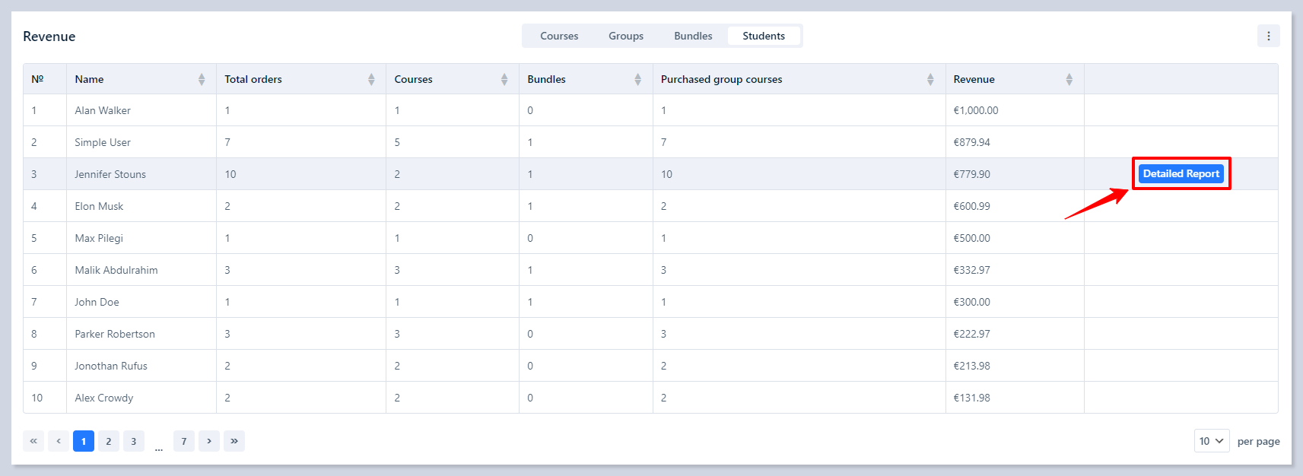Jump to the last page arrow

(x=234, y=441)
